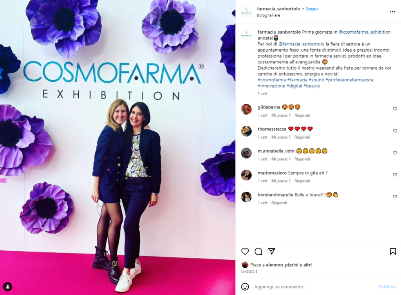Screen dimensions: 401x295
Task: Open the @cosmofarma_exhibition mention
Action: click(x=365, y=32)
